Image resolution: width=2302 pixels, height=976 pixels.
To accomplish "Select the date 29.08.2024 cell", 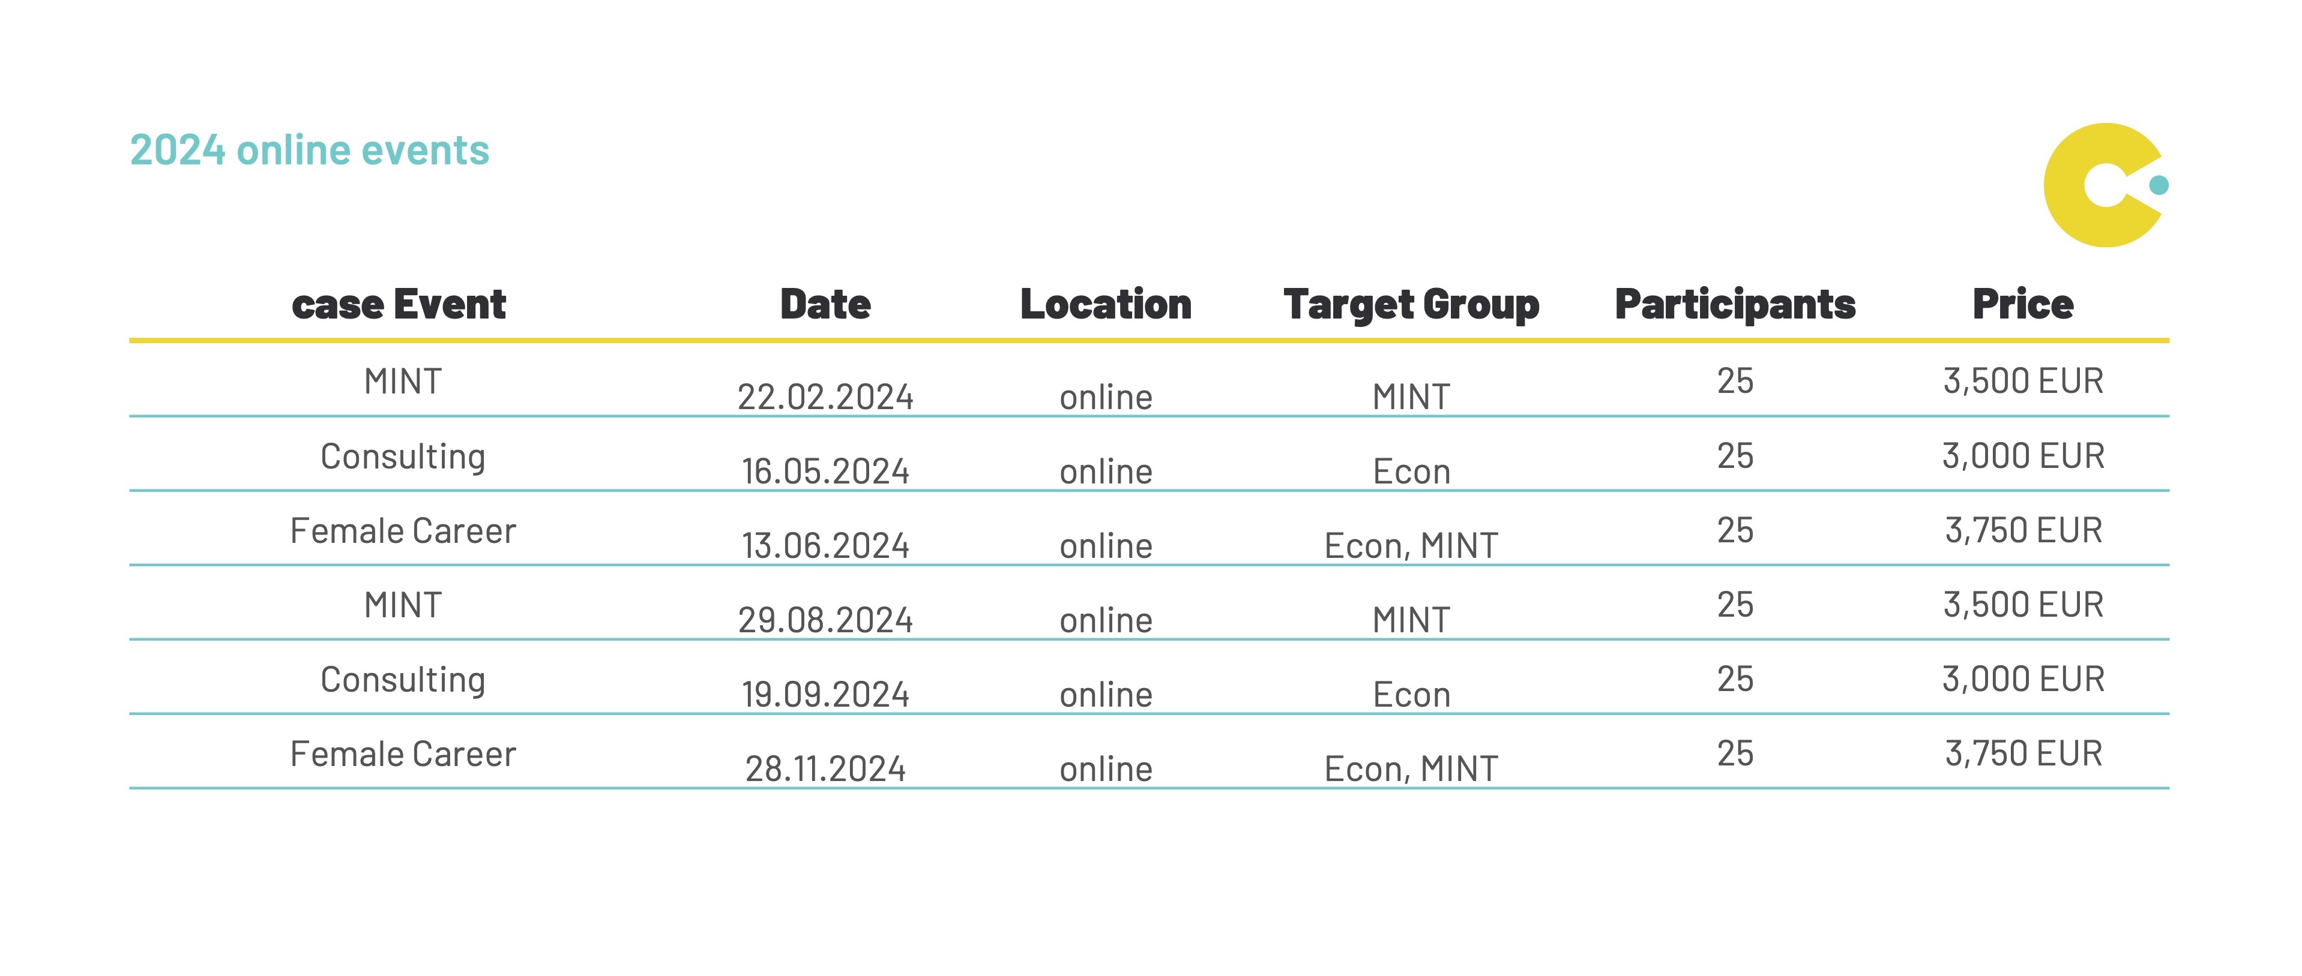I will click(x=825, y=620).
